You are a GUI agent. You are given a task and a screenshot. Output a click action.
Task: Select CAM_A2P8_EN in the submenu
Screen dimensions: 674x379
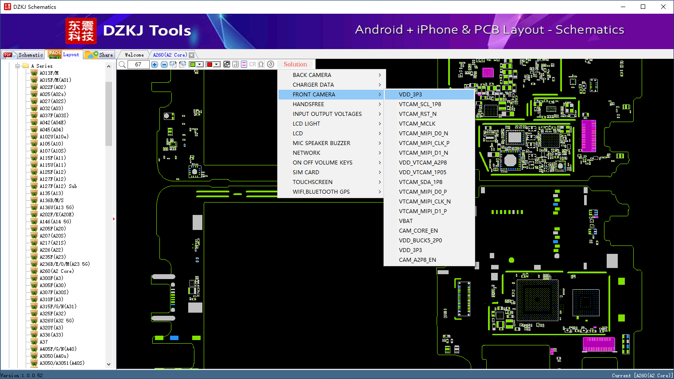pyautogui.click(x=430, y=260)
